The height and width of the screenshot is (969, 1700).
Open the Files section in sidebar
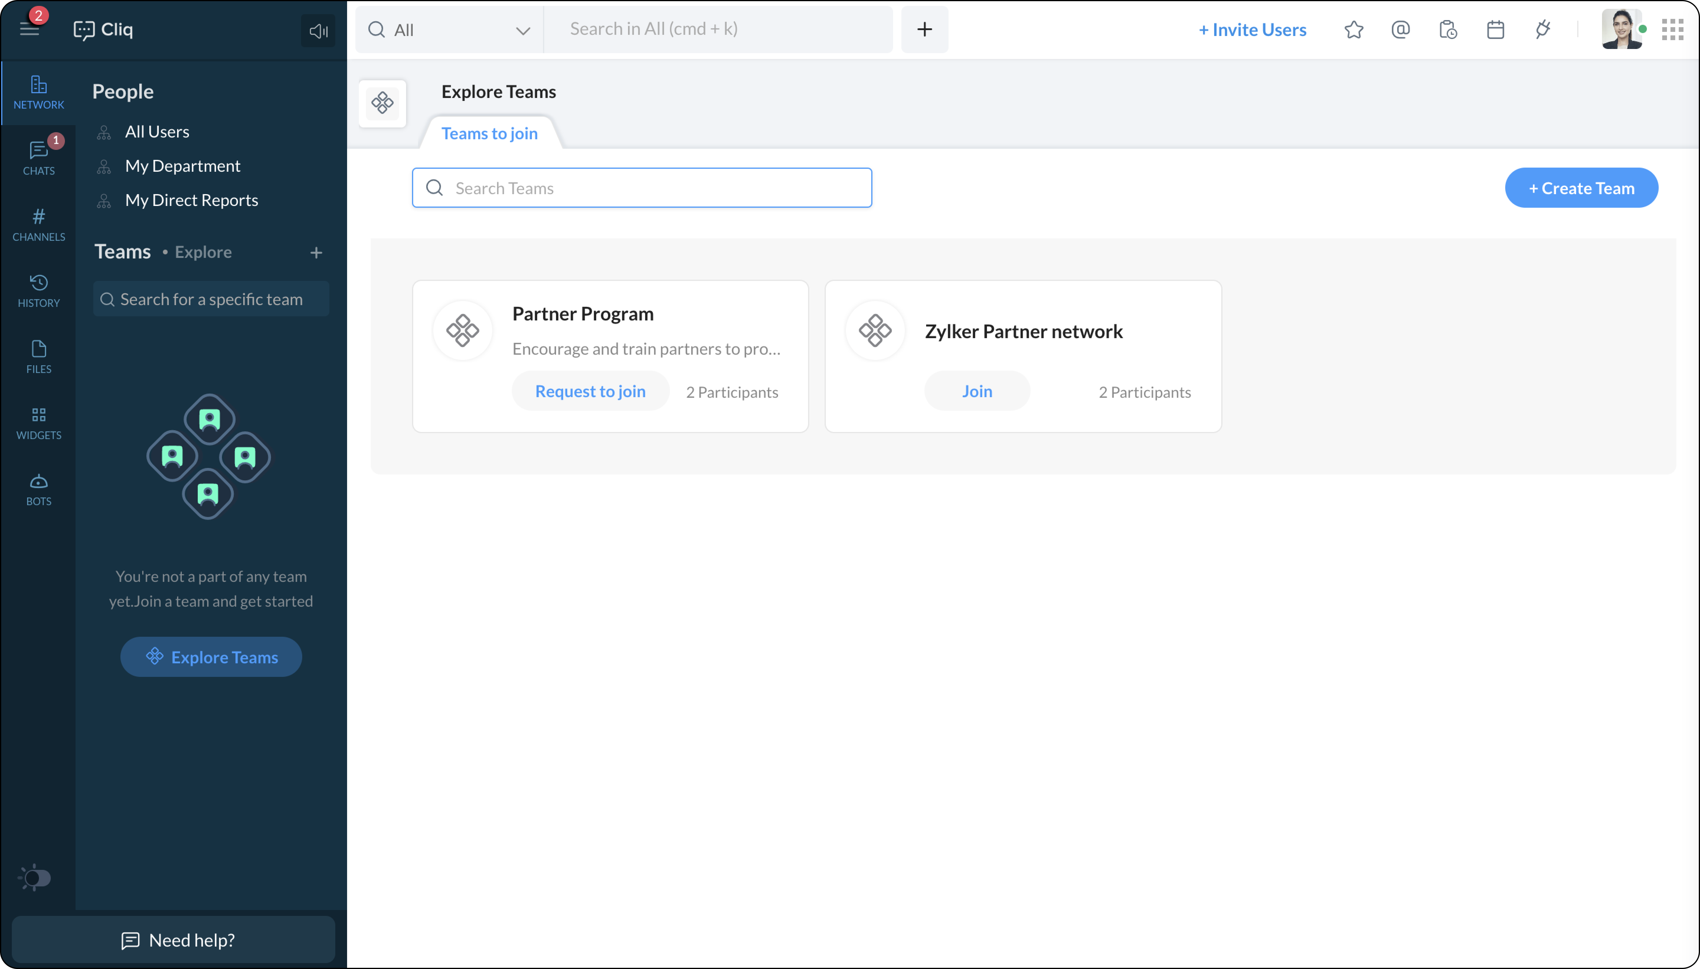[39, 357]
